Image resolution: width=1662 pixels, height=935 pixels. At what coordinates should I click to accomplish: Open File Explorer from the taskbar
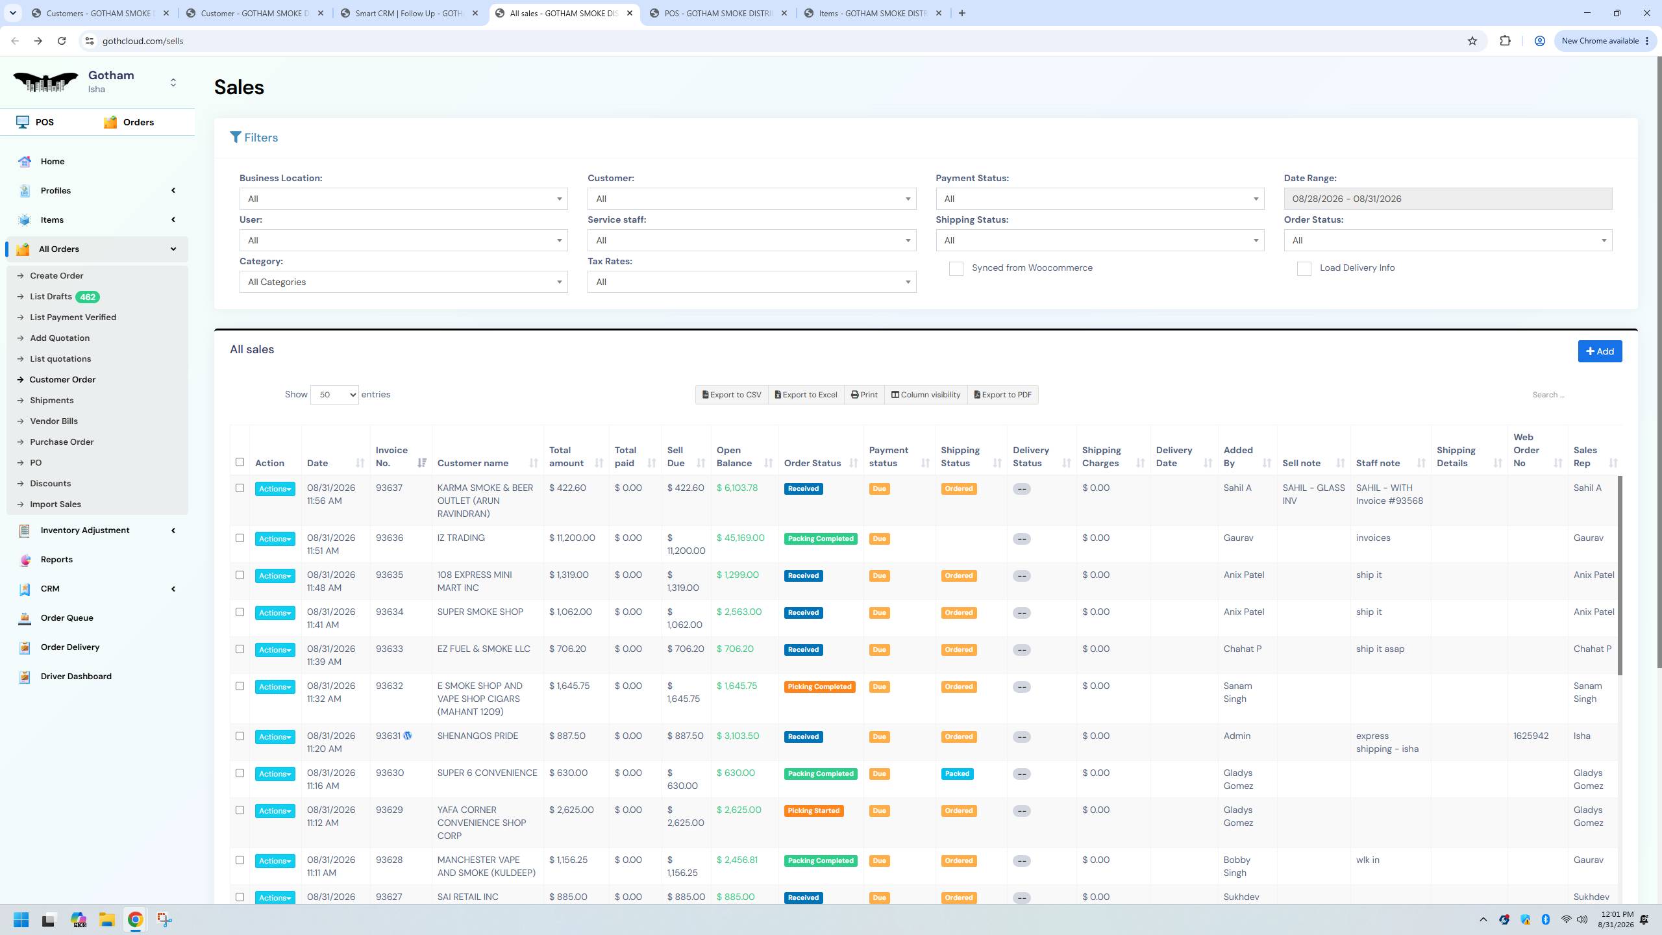[x=106, y=919]
